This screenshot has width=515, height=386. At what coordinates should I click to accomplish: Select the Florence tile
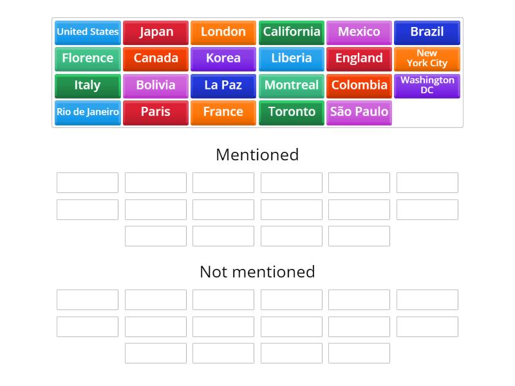click(x=88, y=59)
